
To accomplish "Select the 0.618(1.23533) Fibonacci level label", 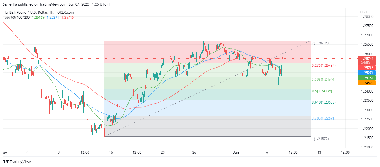I will (x=324, y=102).
